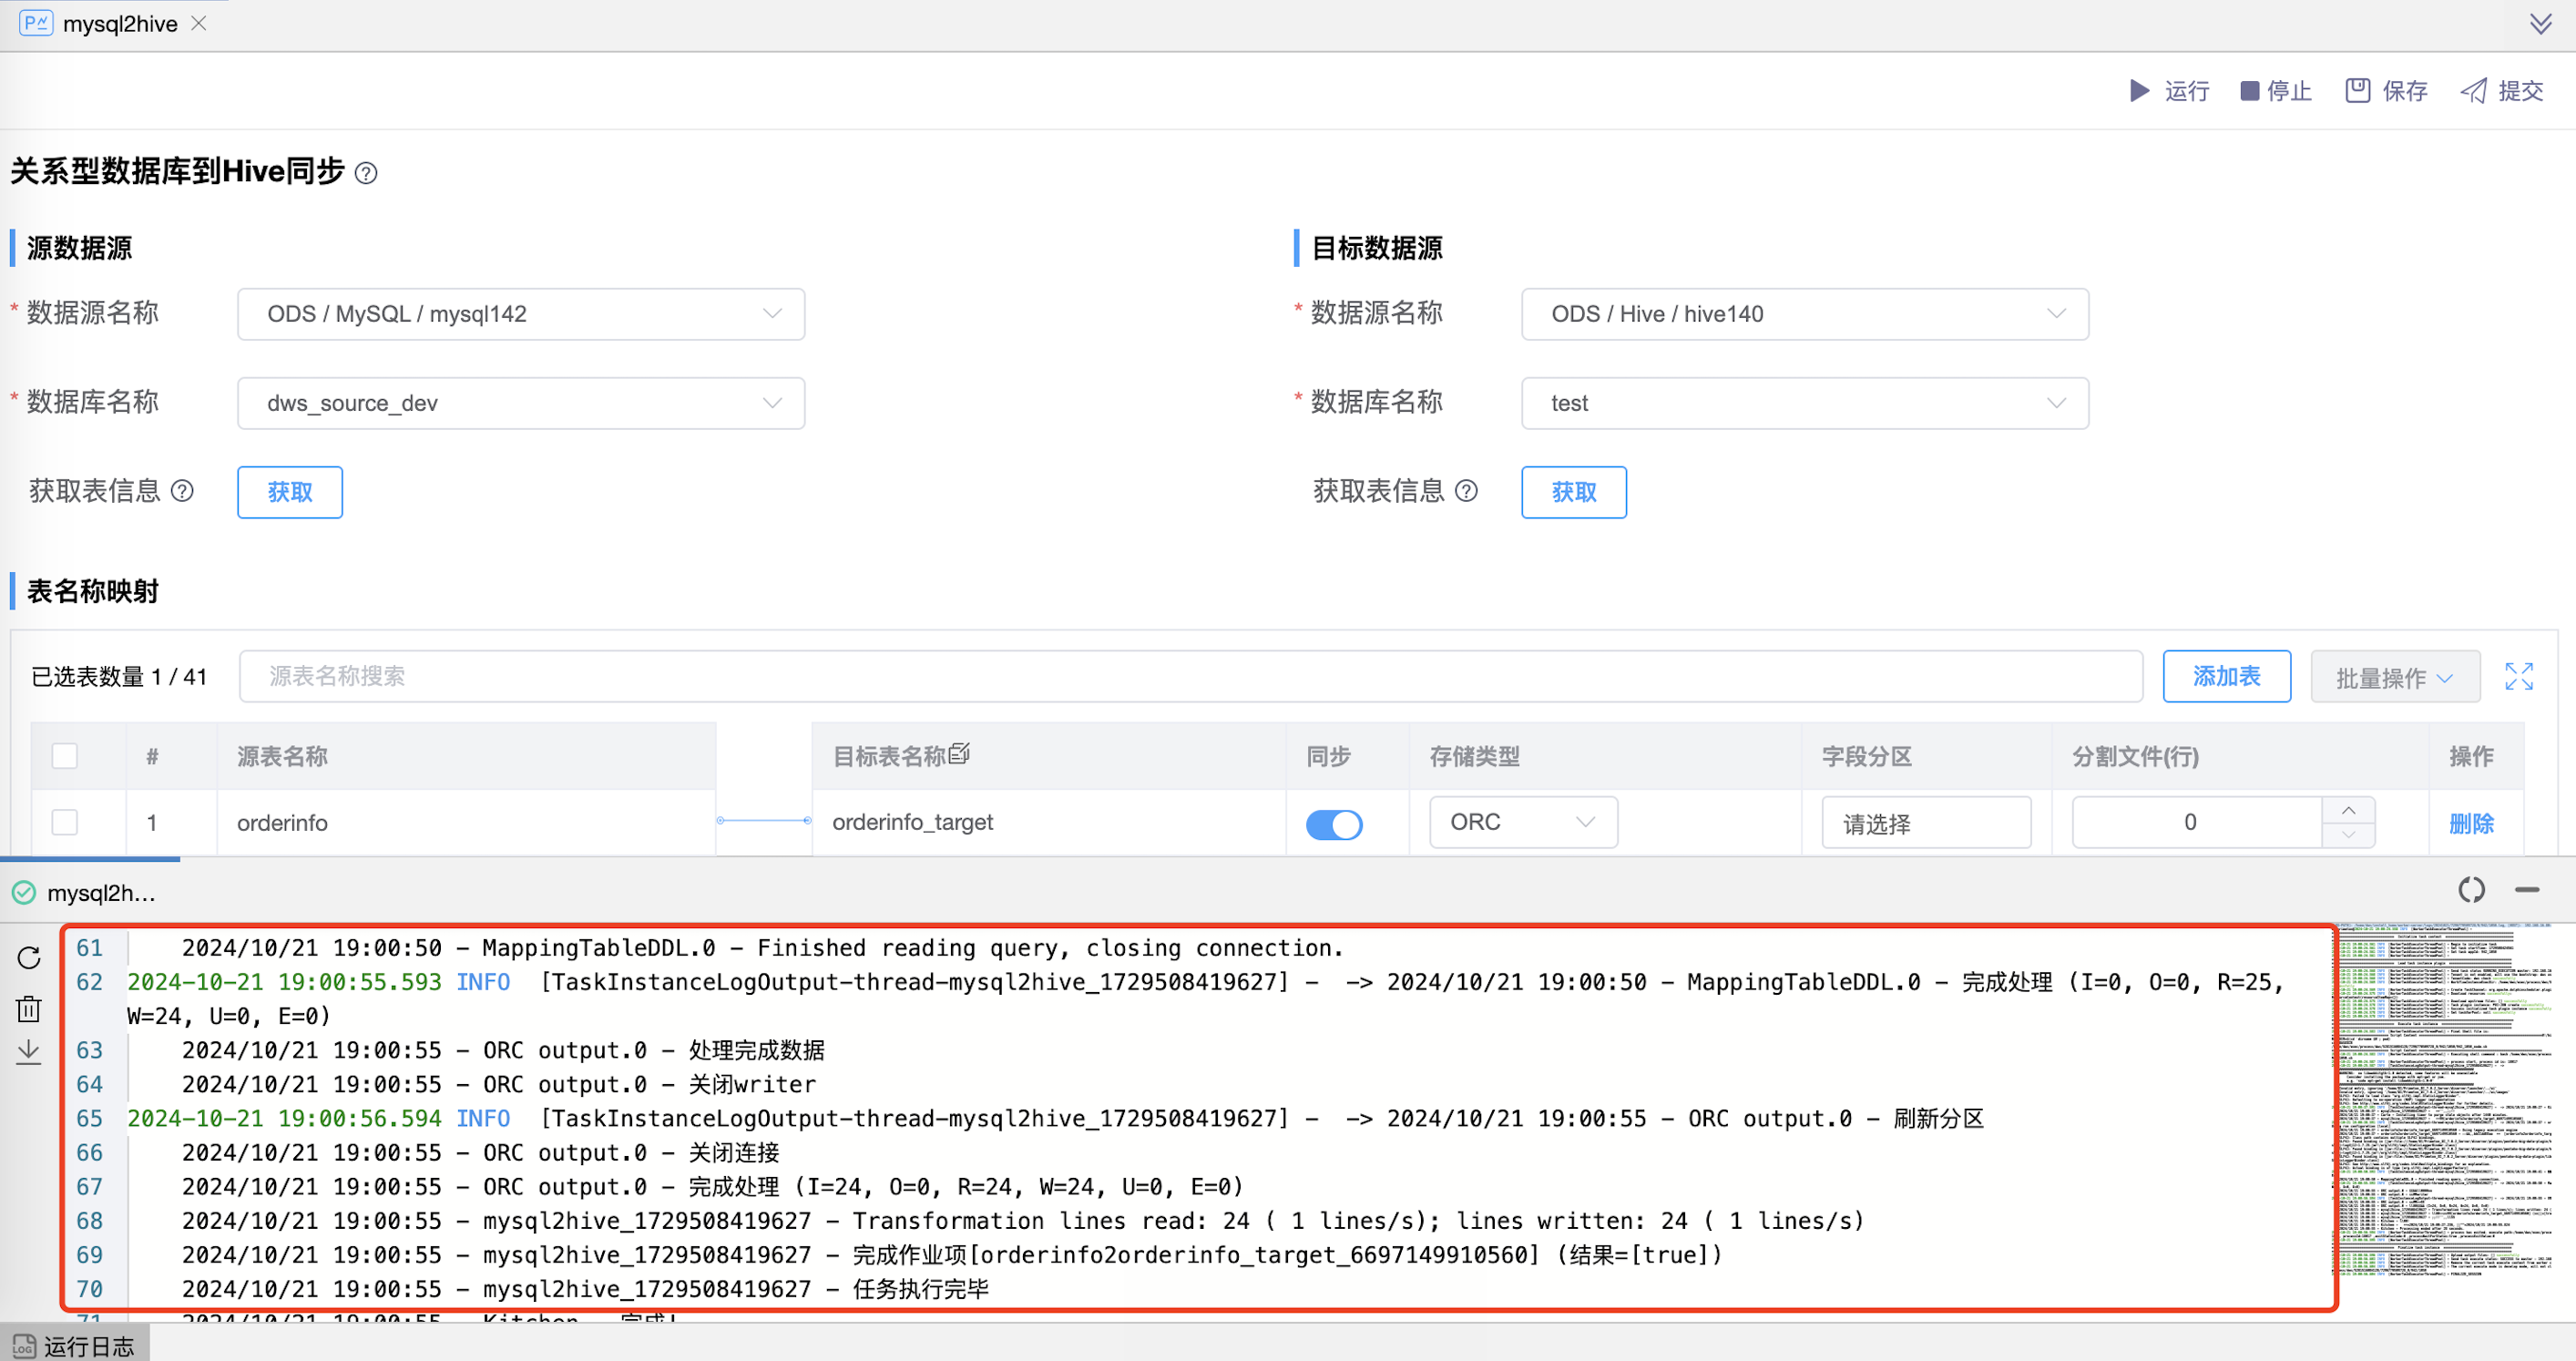Refresh the run log output

click(x=28, y=957)
